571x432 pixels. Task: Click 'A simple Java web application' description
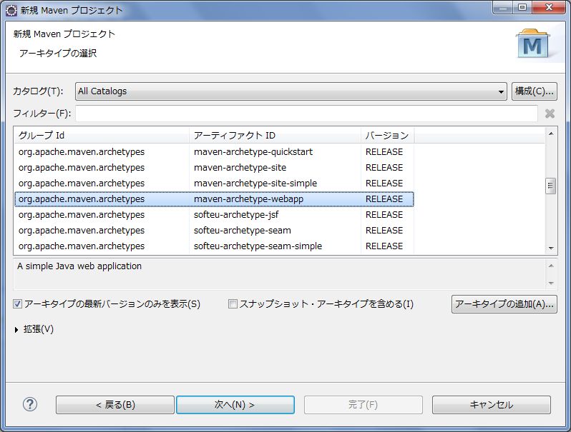point(79,266)
